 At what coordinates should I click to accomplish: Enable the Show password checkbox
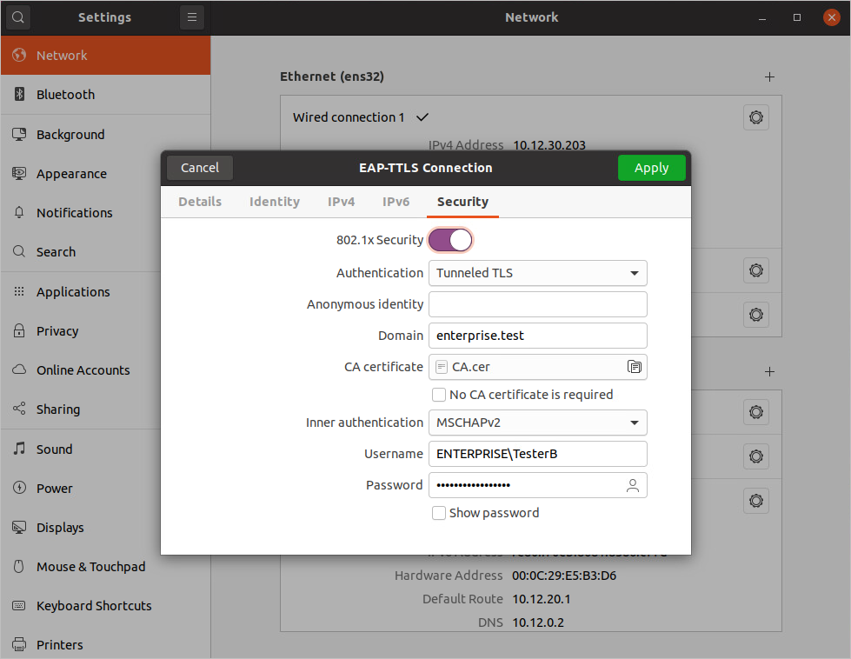click(x=439, y=513)
